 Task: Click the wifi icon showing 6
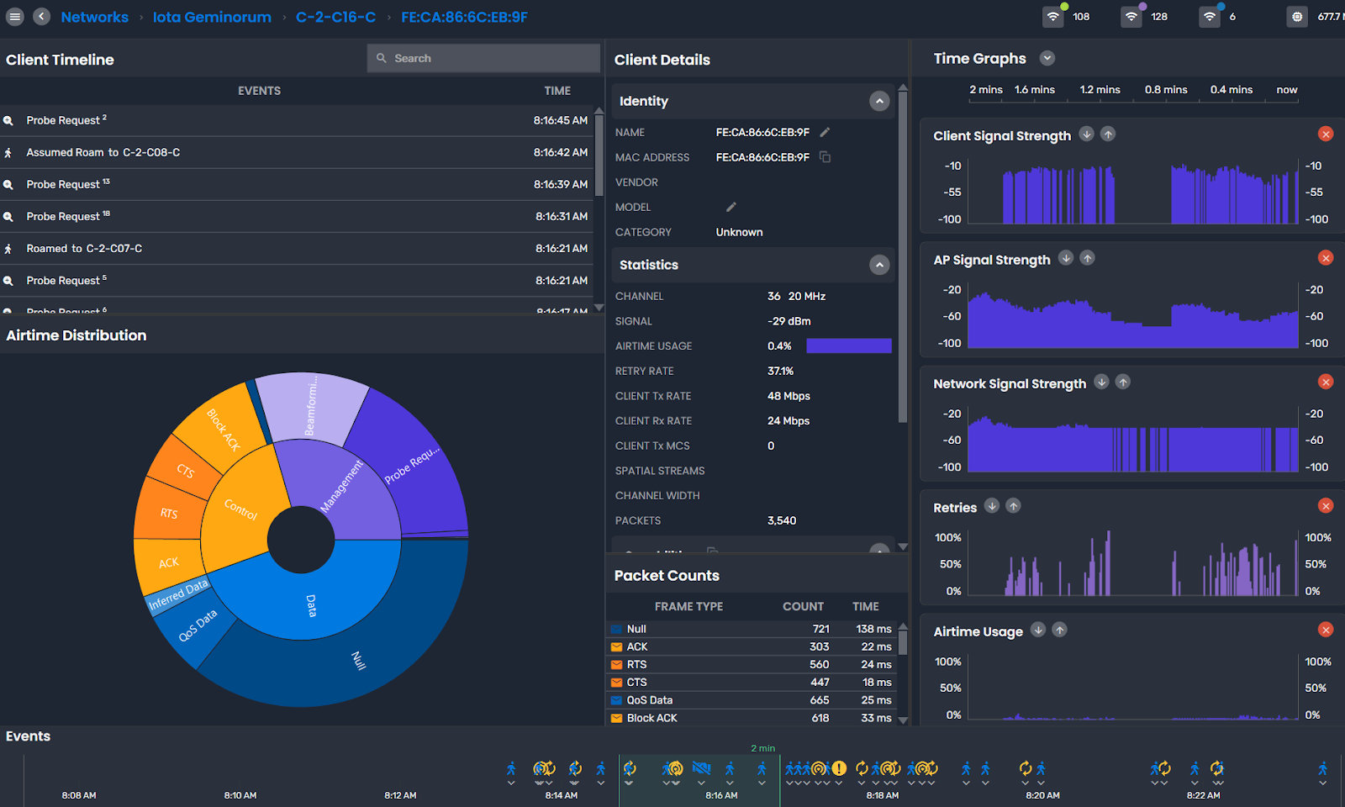1210,17
